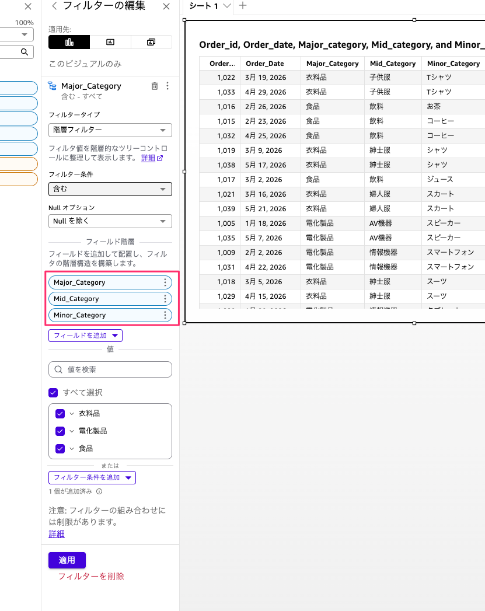
Task: Uncheck the 食品 checkbox
Action: coord(60,449)
